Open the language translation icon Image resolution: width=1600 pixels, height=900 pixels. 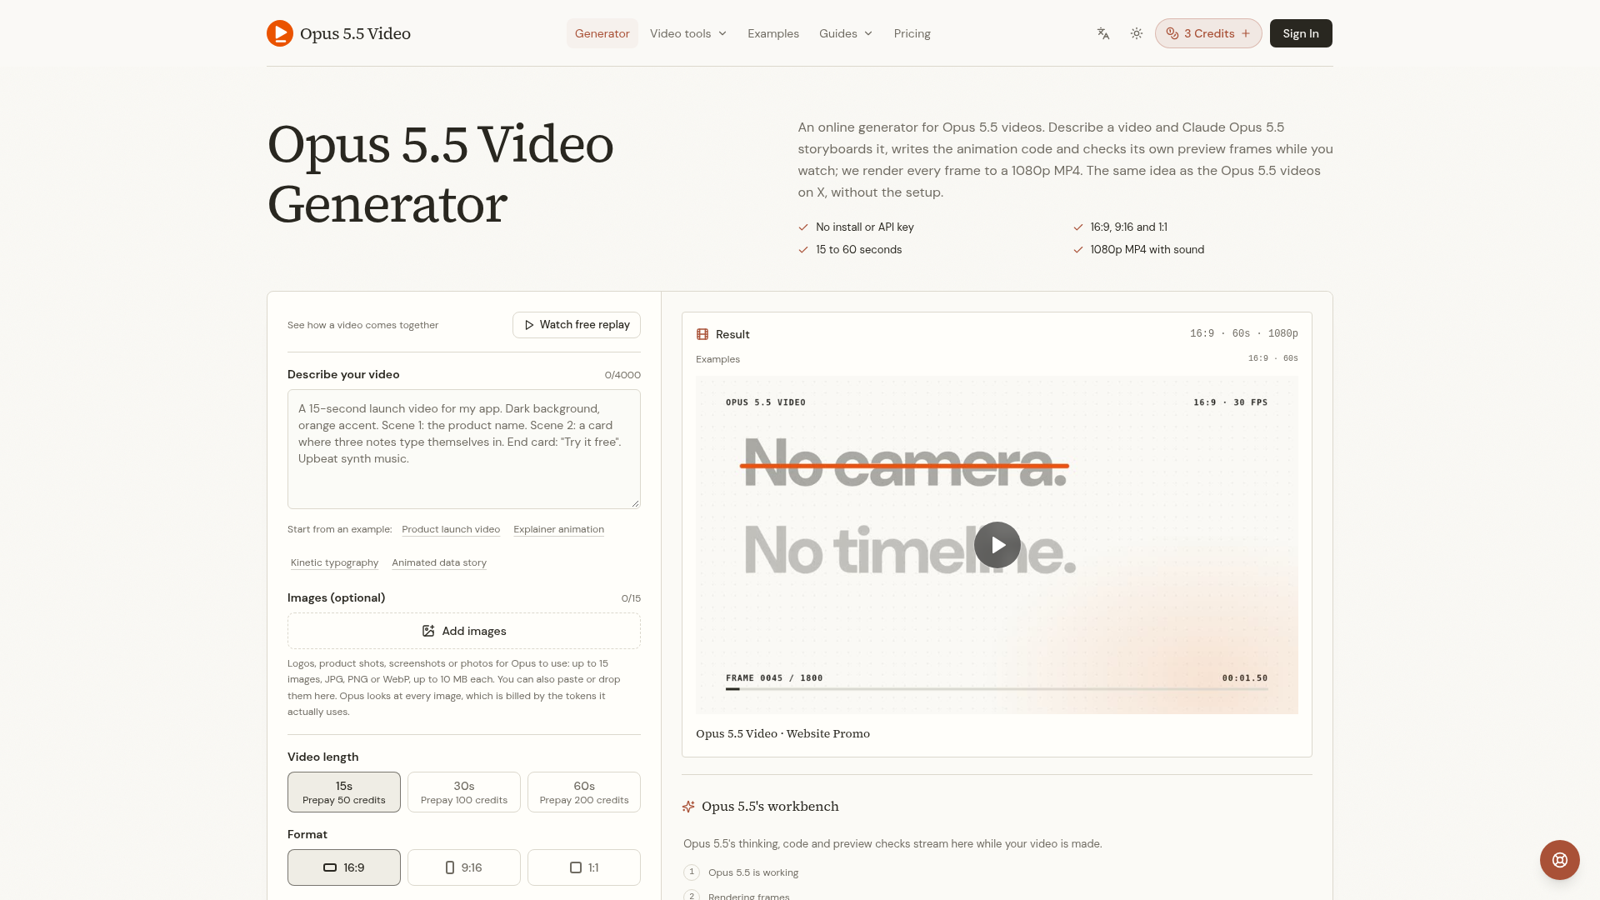pos(1103,33)
